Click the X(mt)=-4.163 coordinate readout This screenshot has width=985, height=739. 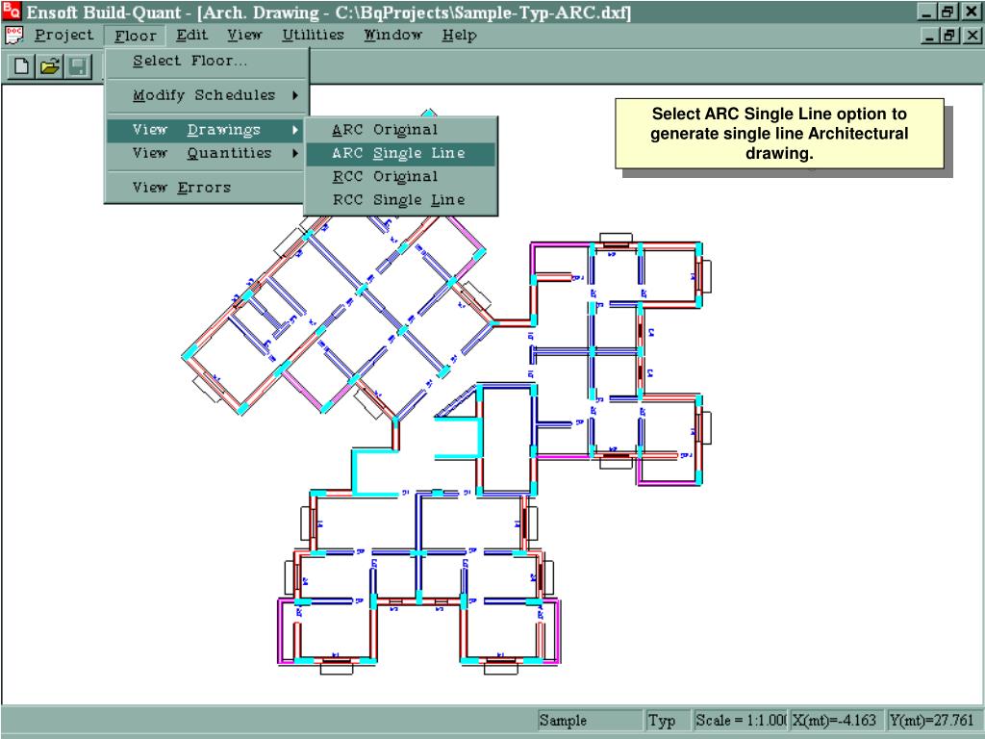[836, 720]
